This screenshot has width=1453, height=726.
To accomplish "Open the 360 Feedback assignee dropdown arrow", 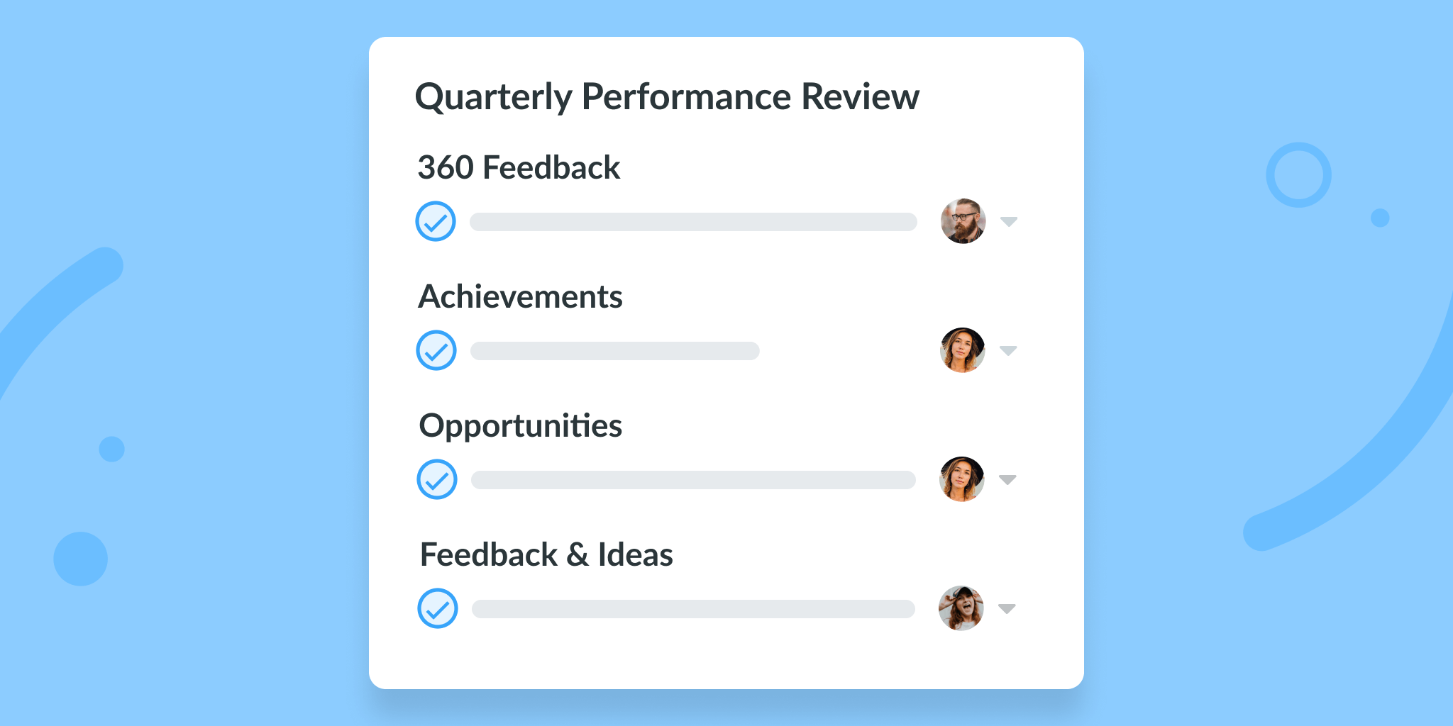I will (x=1009, y=222).
